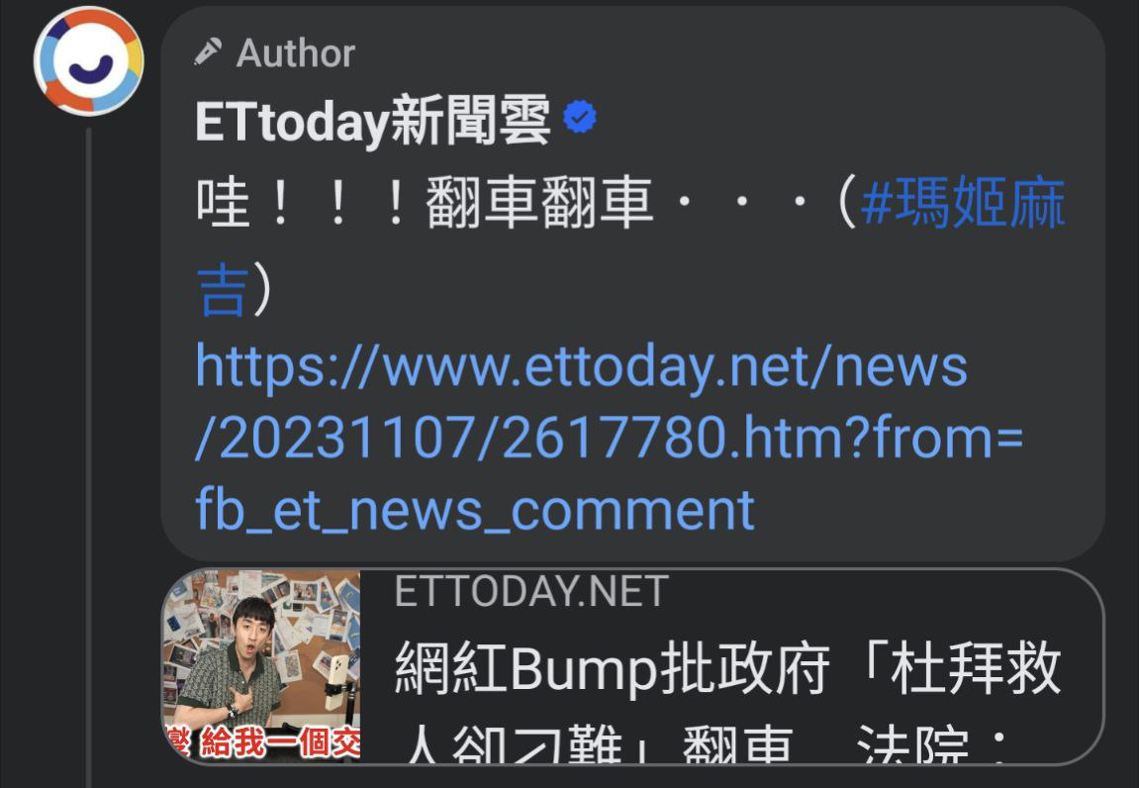Tap the blue verified badge

[x=580, y=117]
